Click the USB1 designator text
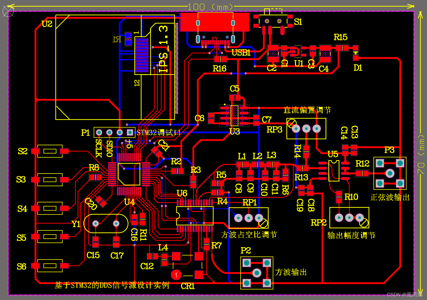This screenshot has width=427, height=300. tap(241, 52)
